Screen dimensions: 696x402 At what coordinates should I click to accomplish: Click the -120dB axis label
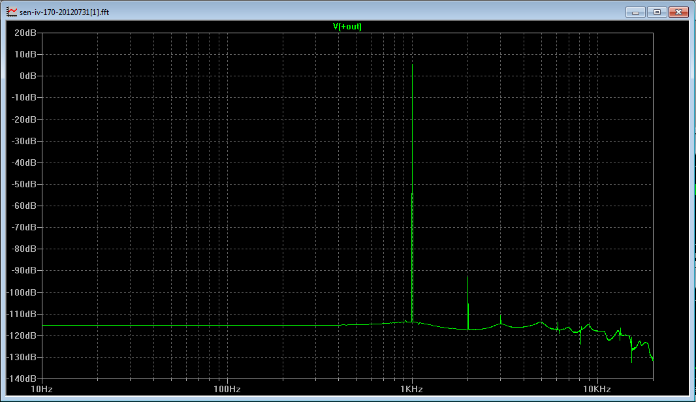[x=22, y=335]
